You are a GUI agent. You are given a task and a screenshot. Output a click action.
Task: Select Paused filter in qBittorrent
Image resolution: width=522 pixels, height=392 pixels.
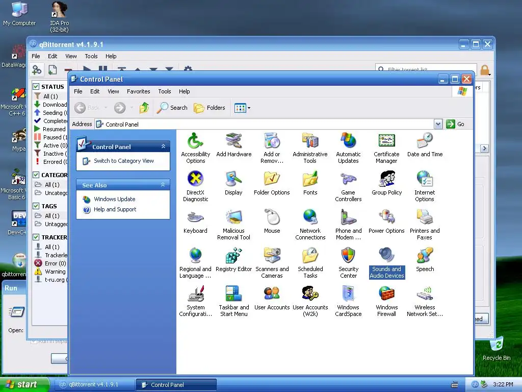tap(51, 137)
